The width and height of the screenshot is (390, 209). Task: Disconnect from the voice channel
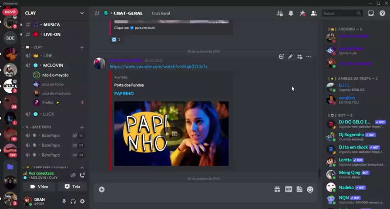[x=82, y=175]
